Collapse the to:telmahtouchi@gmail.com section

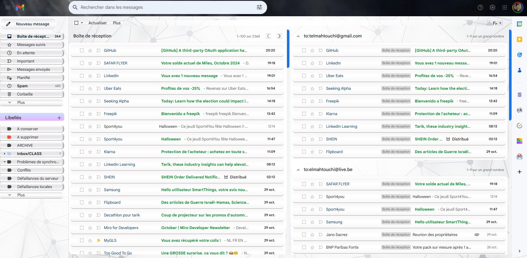tap(298, 36)
